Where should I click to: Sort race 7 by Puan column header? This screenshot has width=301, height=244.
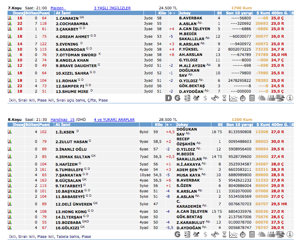tap(44, 13)
